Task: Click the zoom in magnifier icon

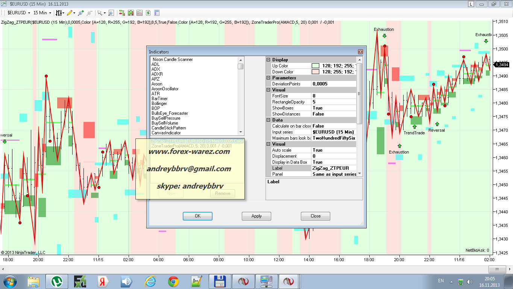Action: 81,13
